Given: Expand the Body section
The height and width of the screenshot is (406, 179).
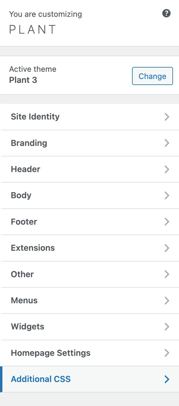Looking at the screenshot, I should 90,195.
